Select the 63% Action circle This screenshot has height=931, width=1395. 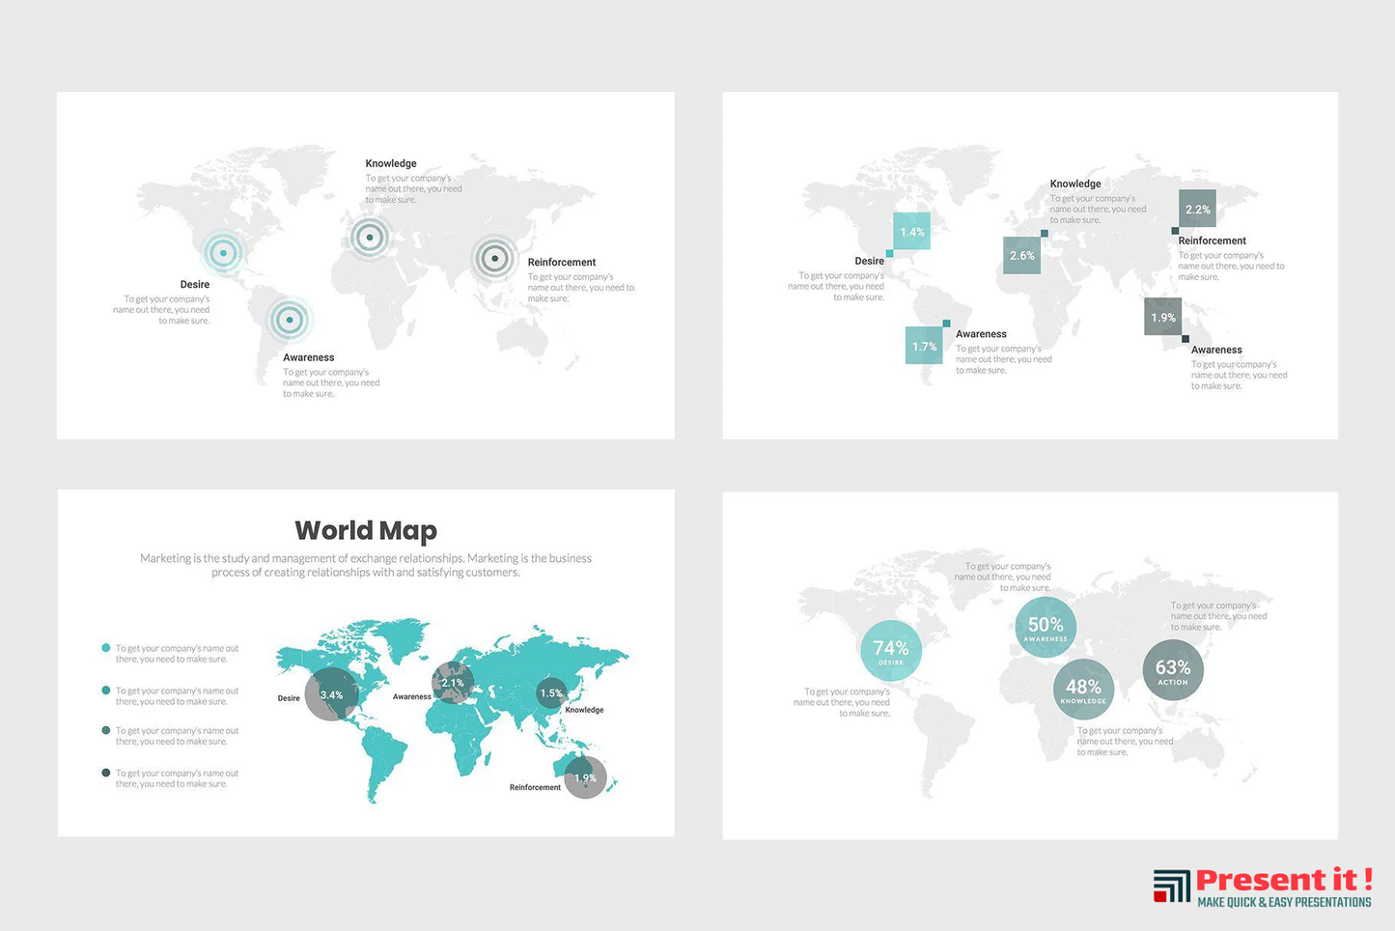point(1173,670)
